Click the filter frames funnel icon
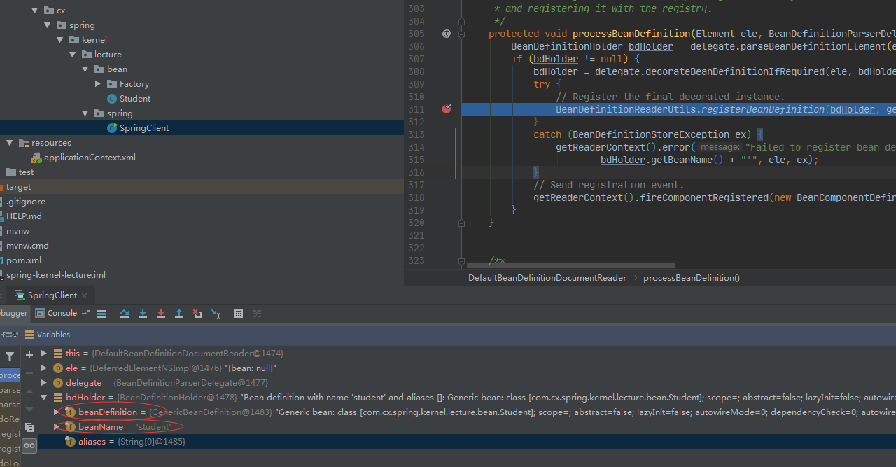Image resolution: width=896 pixels, height=467 pixels. 10,356
